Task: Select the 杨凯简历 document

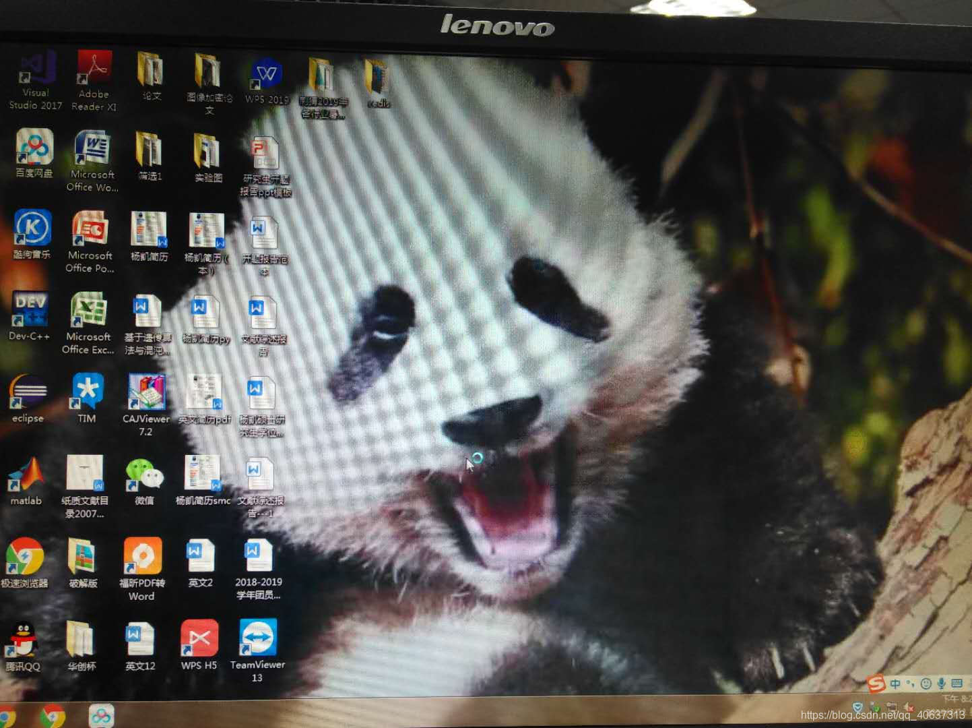Action: click(x=149, y=237)
